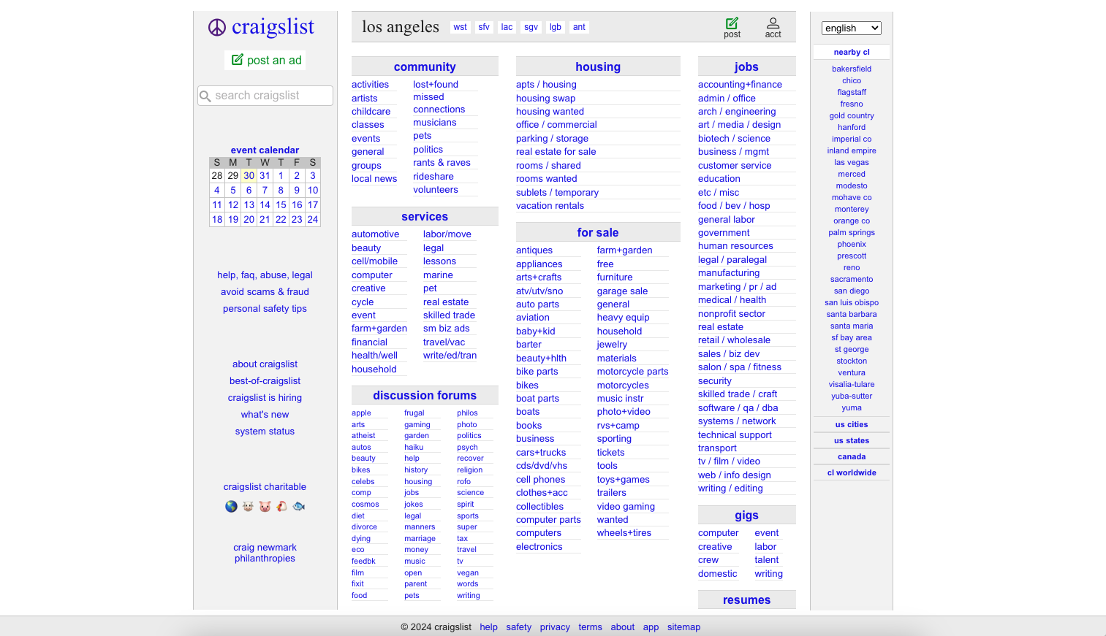Click the fish icon under craigslist charitable
1106x636 pixels.
[x=299, y=506]
